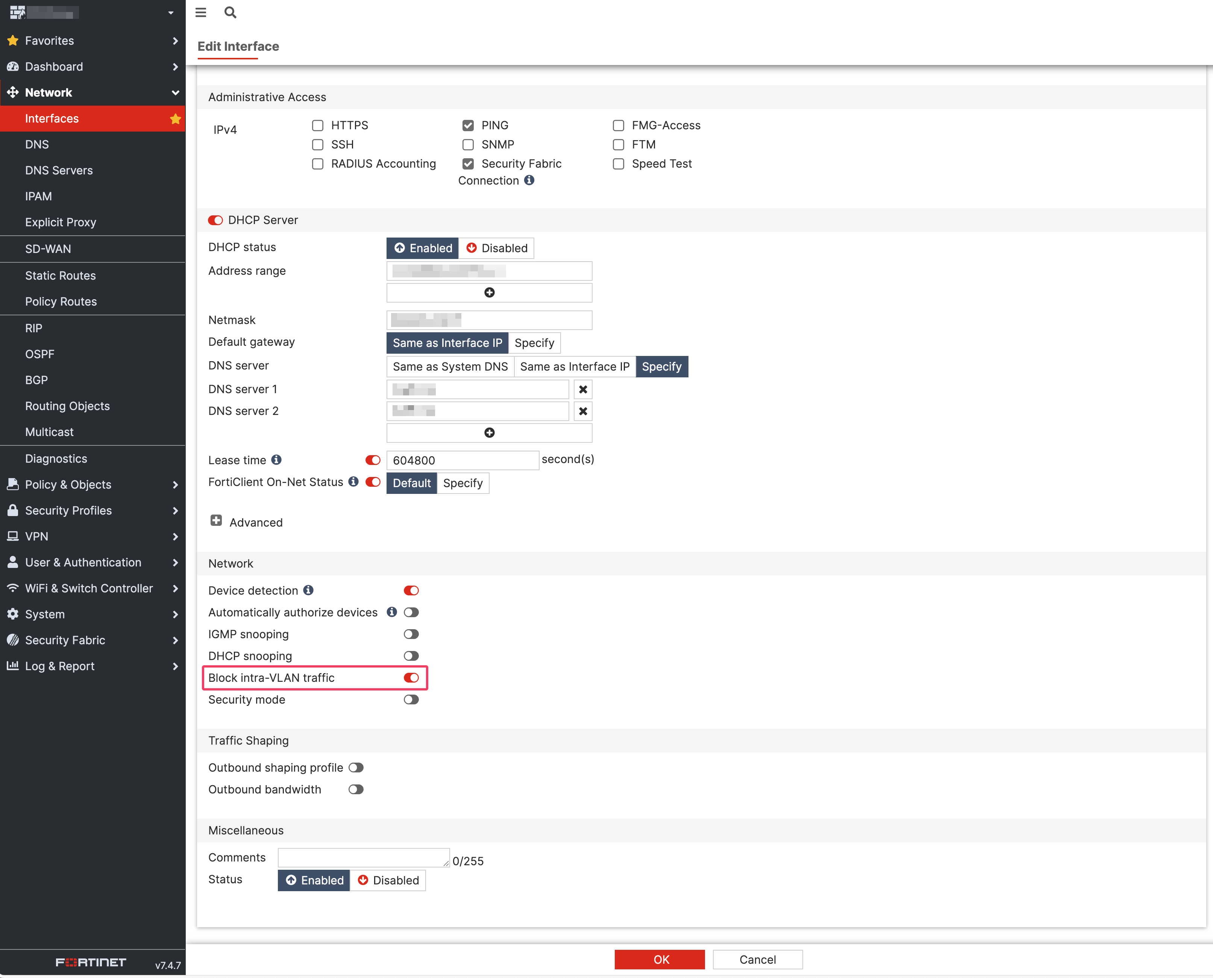Screen dimensions: 1213x978
Task: Go to SD-WAN menu item
Action: point(48,249)
